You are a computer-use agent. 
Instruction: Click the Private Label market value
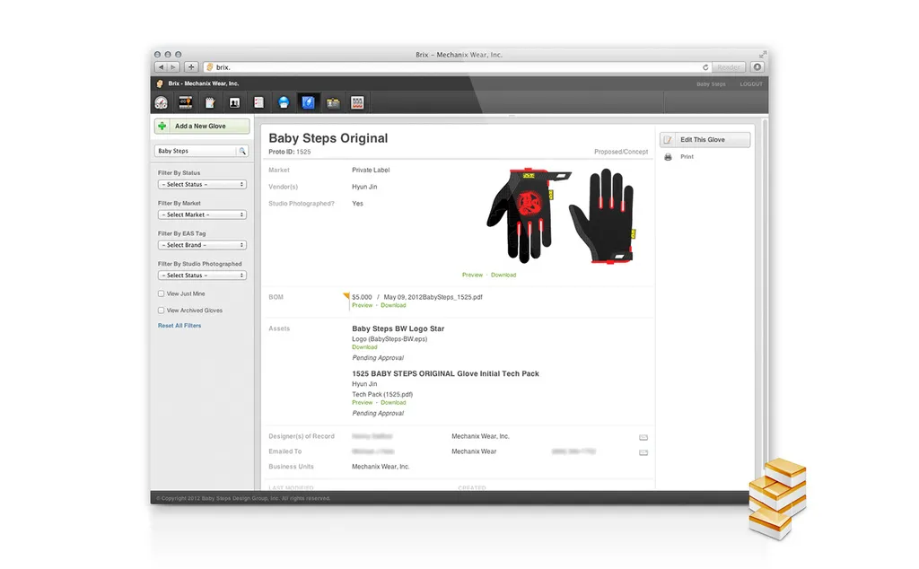371,170
